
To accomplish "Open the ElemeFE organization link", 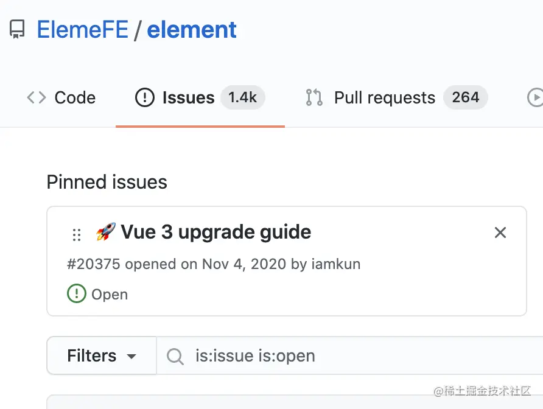I will [83, 30].
